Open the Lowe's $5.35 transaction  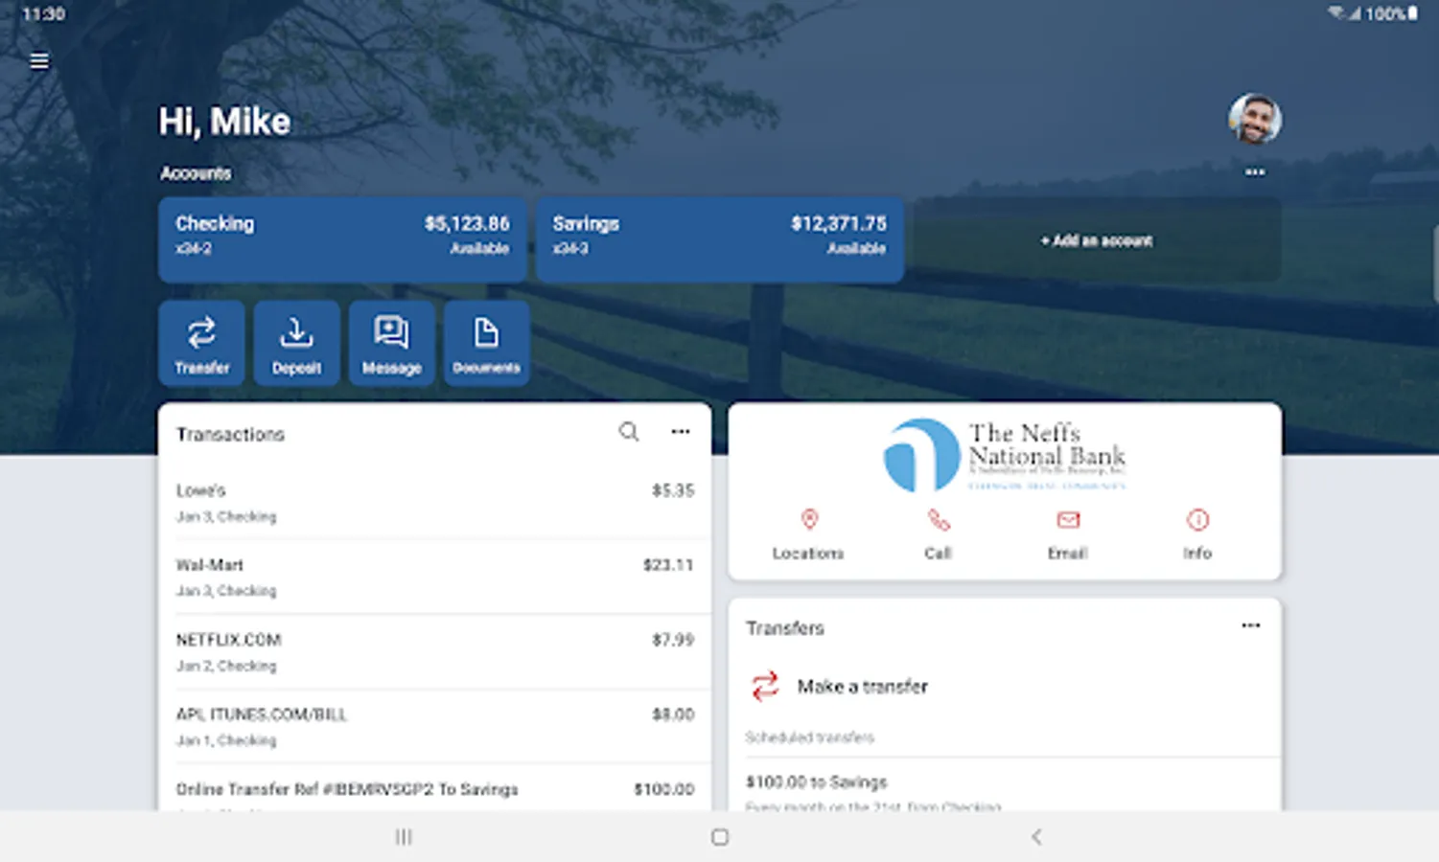click(x=434, y=502)
